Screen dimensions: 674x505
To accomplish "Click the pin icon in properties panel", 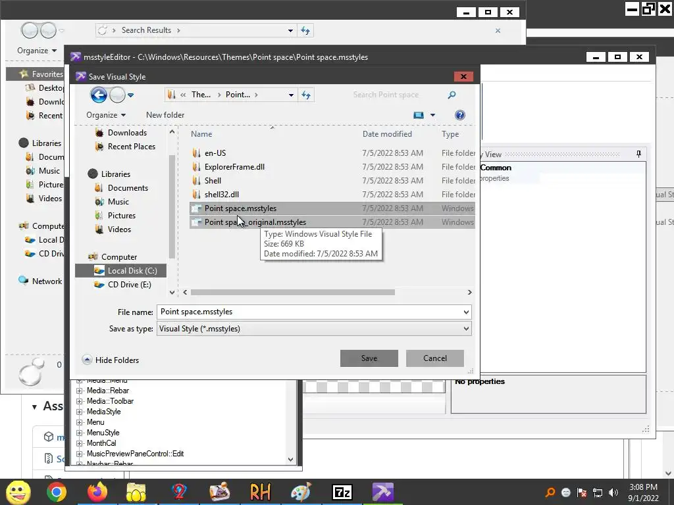I will click(638, 154).
